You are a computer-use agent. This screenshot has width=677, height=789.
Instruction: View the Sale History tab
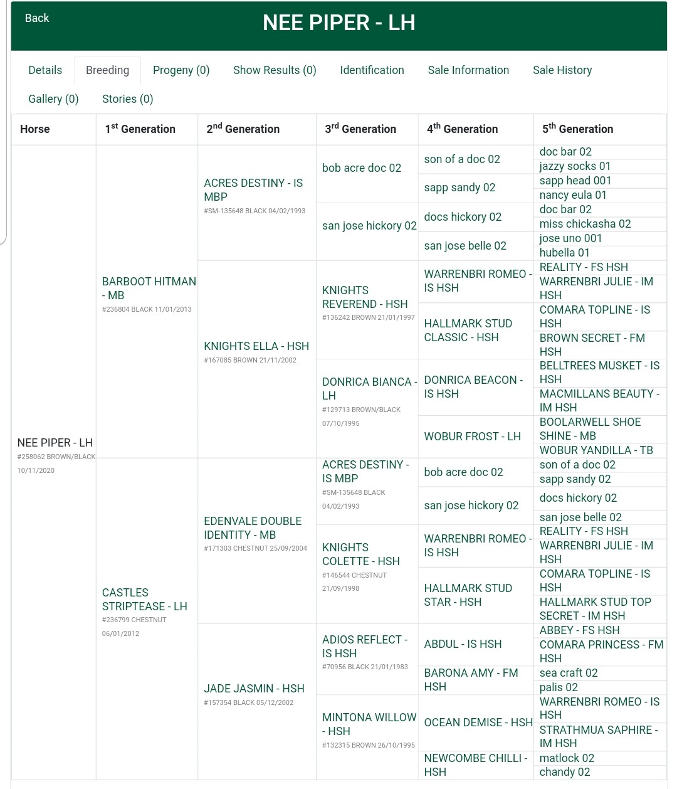tap(562, 70)
